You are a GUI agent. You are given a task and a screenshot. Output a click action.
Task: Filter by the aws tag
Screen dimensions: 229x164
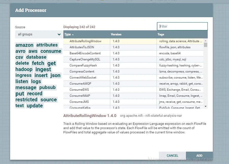tap(33, 51)
